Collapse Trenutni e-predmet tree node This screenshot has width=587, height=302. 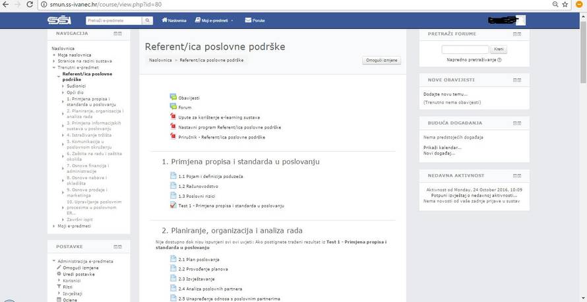(x=54, y=68)
